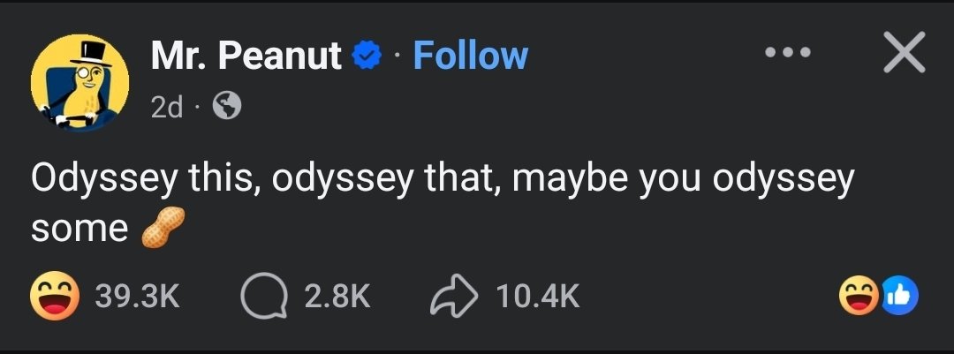Select the first line of post text beginning "Odyssey this"
Viewport: 954px width, 354px height.
(x=443, y=181)
